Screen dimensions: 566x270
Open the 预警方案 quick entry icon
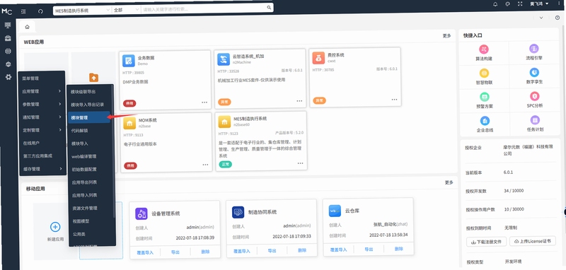click(485, 97)
